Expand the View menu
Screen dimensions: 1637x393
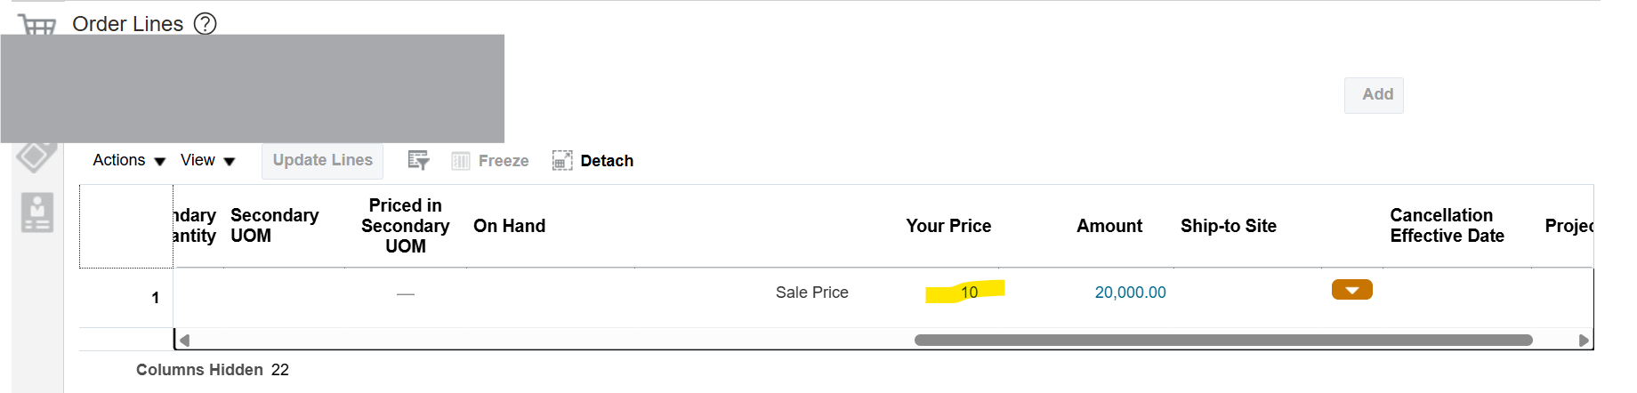point(207,160)
